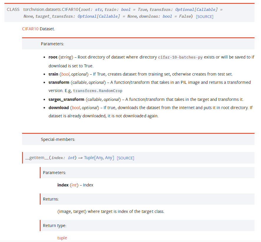261x242 pixels.
Task: Open the CIFAR10 class [SOURCE] link
Action: click(205, 17)
